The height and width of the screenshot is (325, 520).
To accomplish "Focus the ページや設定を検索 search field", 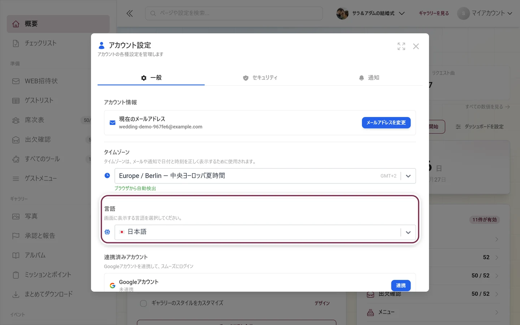I will (x=234, y=13).
